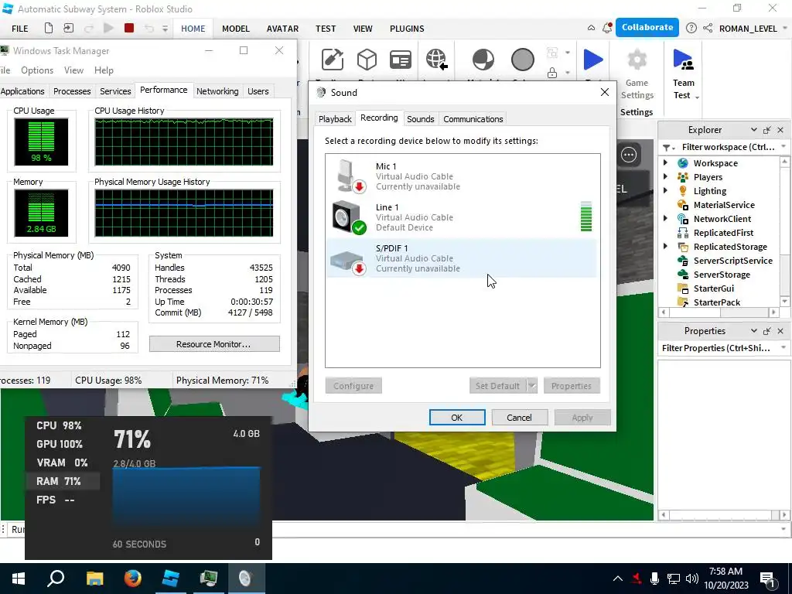This screenshot has width=792, height=594.
Task: Click the blue Play test button
Action: click(593, 60)
